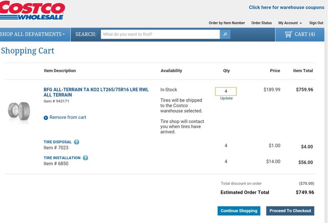The width and height of the screenshot is (331, 223).
Task: Expand the Shop All Departments dropdown
Action: [x=32, y=34]
